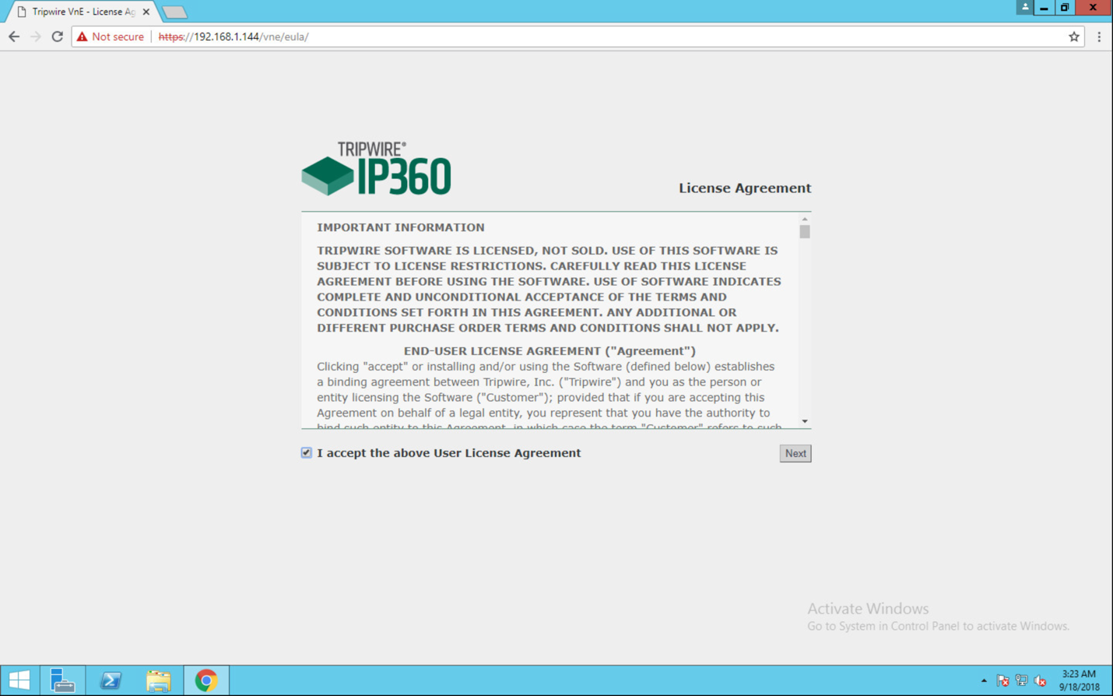Screen dimensions: 1113x696
Task: Reload the current page
Action: pyautogui.click(x=58, y=37)
